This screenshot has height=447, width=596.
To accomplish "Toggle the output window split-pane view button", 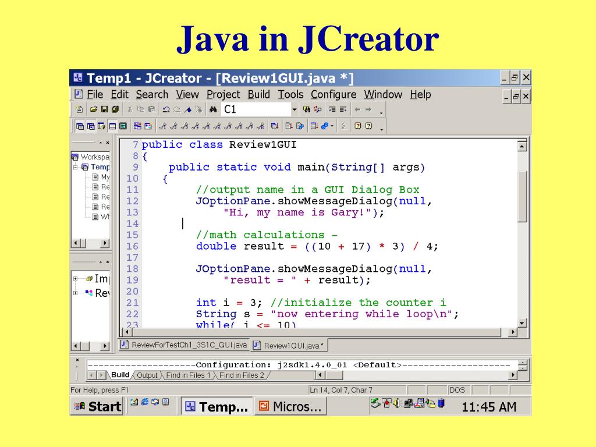I will [x=112, y=126].
